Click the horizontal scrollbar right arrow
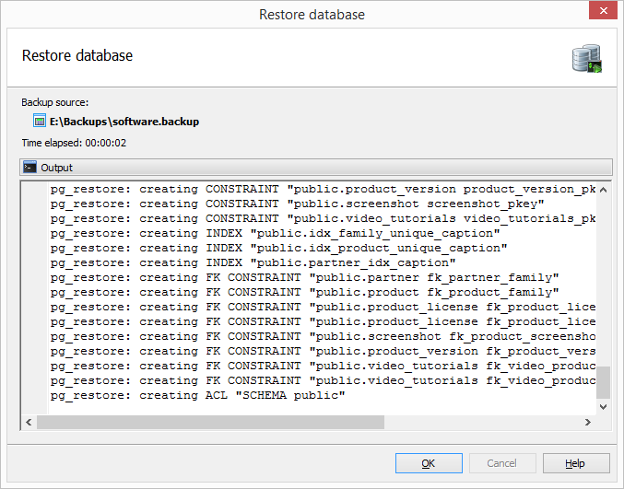624x489 pixels. coord(587,422)
